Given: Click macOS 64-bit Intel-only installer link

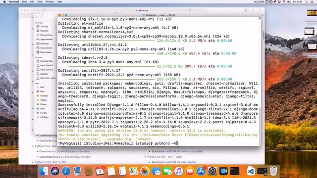Looking at the screenshot, I should click(71, 151).
